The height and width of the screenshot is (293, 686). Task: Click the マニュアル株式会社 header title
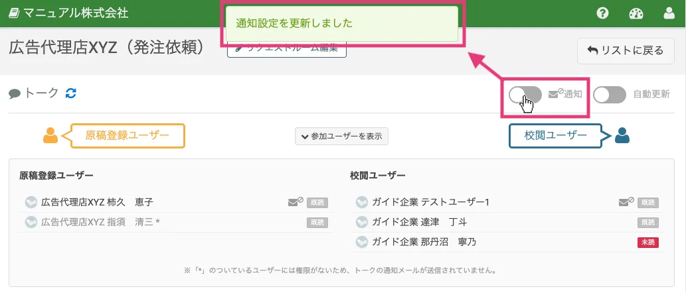pyautogui.click(x=76, y=13)
